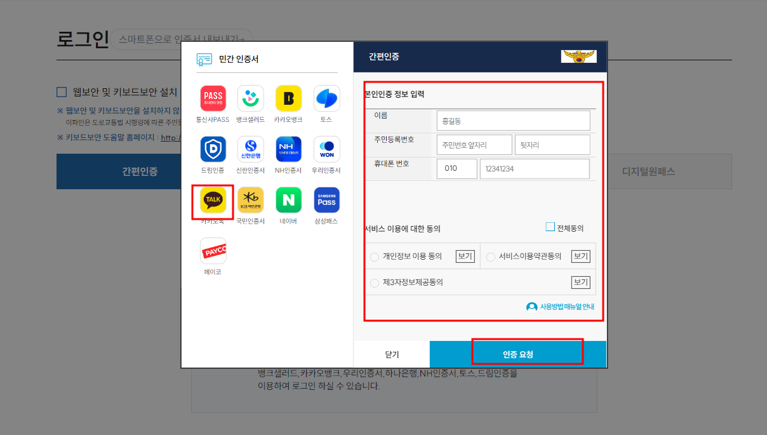Click the 이름 input field
The width and height of the screenshot is (767, 435).
(513, 121)
